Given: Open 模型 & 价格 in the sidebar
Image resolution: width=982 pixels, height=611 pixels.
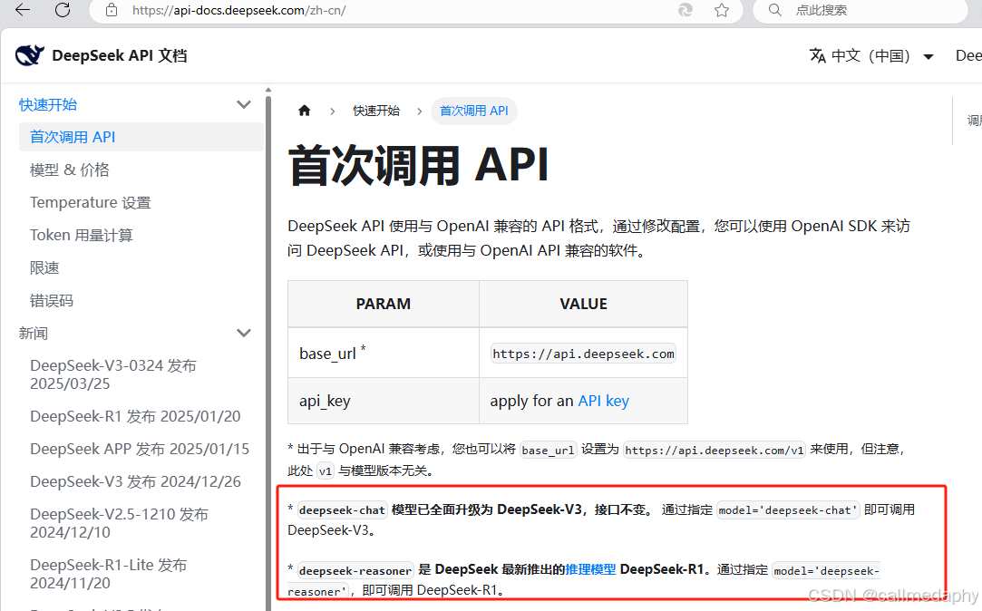Looking at the screenshot, I should tap(70, 170).
